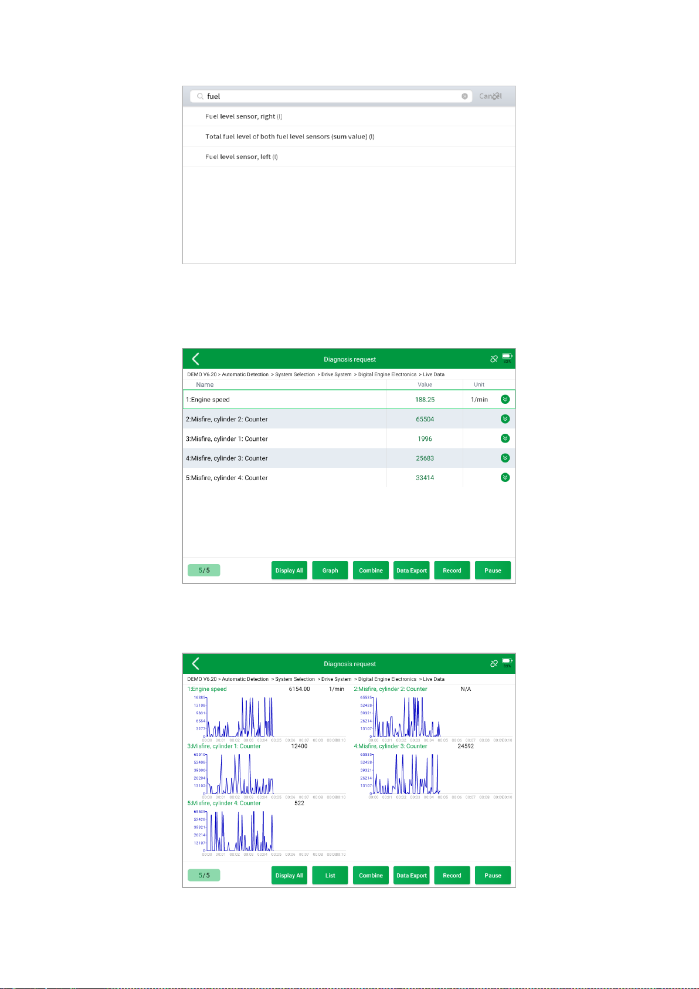699x989 pixels.
Task: Click the link status icon in the list-view header
Action: (494, 359)
